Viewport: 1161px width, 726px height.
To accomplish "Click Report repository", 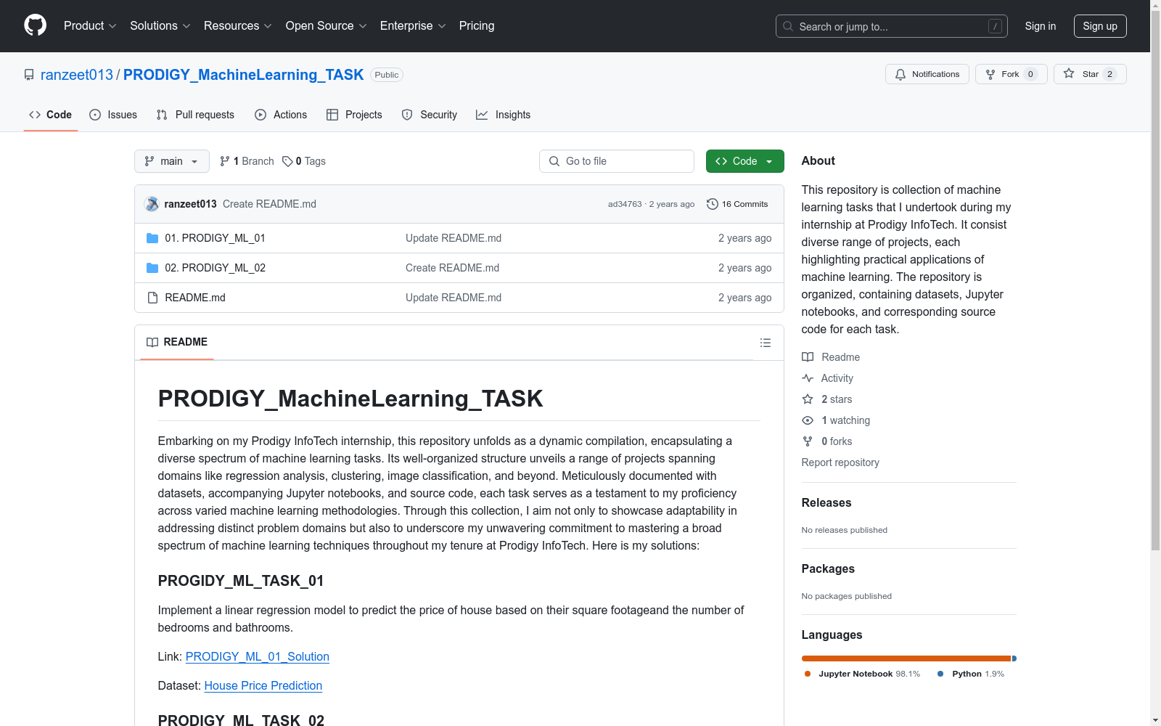I will 840,462.
